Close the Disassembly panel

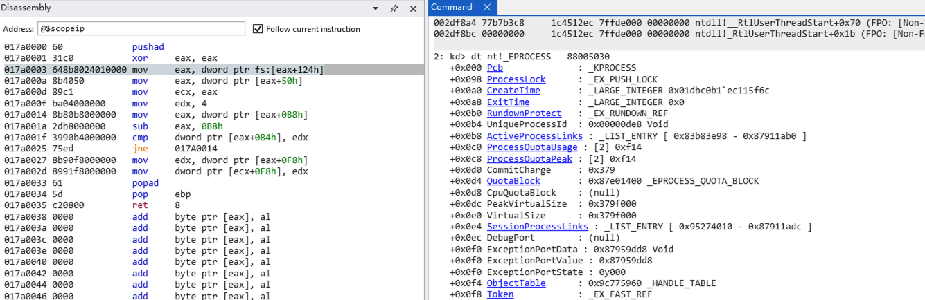pyautogui.click(x=413, y=8)
